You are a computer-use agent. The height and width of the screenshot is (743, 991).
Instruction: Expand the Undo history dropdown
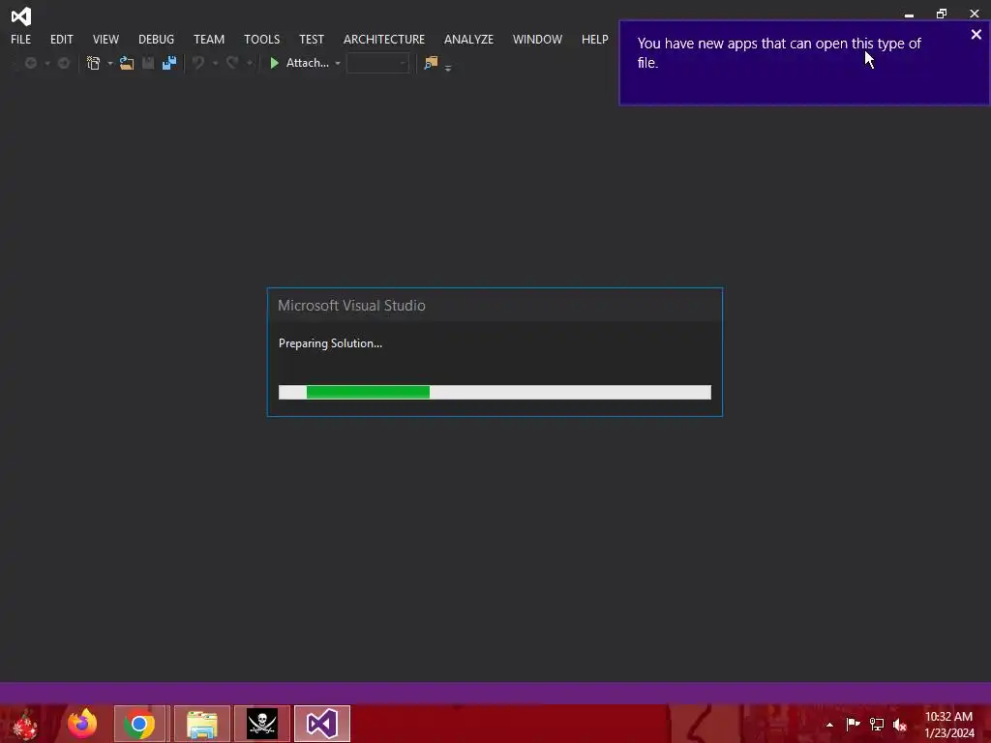tap(215, 63)
